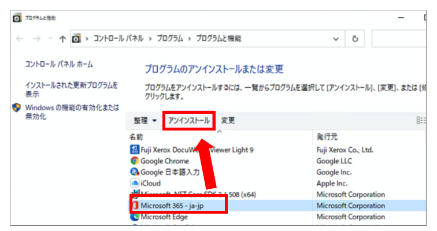Click publisher Apple Inc.
The image size is (437, 231).
coord(332,184)
